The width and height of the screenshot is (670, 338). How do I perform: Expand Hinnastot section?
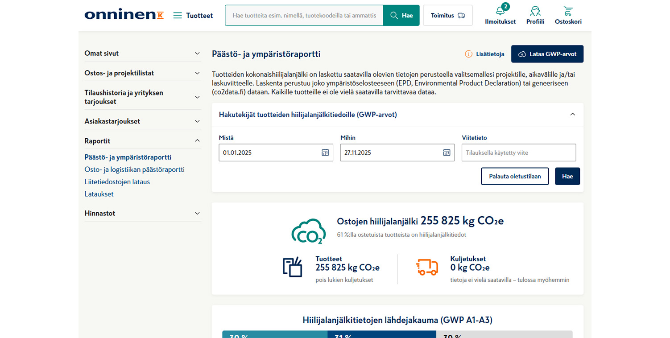(143, 213)
